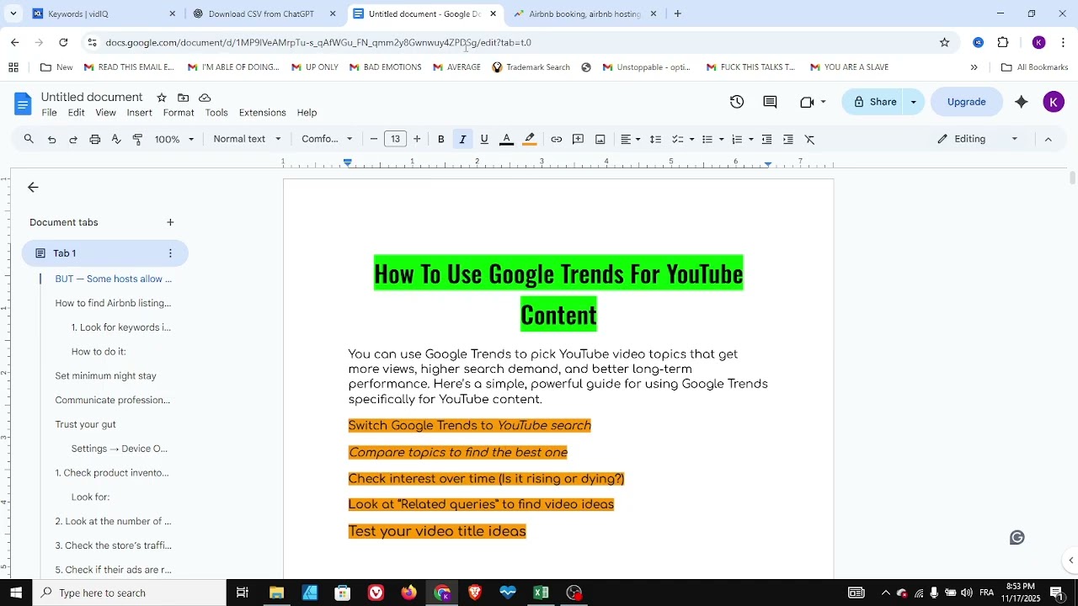Toggle bold formatting
This screenshot has height=606, width=1078.
tap(440, 139)
